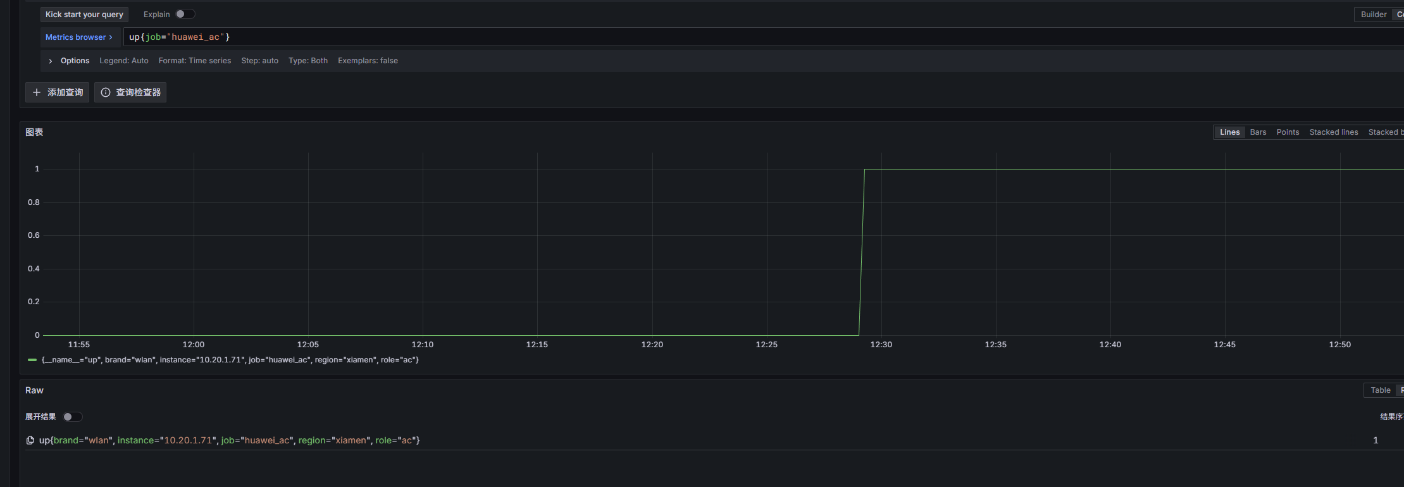
Task: Switch results view to Table
Action: (1380, 390)
